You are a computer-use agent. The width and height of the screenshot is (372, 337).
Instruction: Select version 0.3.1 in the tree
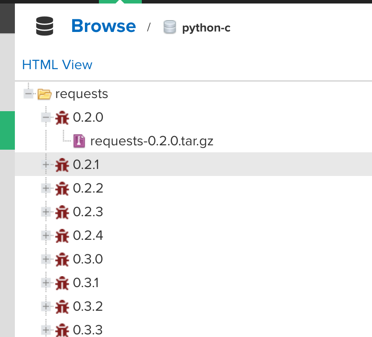(x=86, y=283)
